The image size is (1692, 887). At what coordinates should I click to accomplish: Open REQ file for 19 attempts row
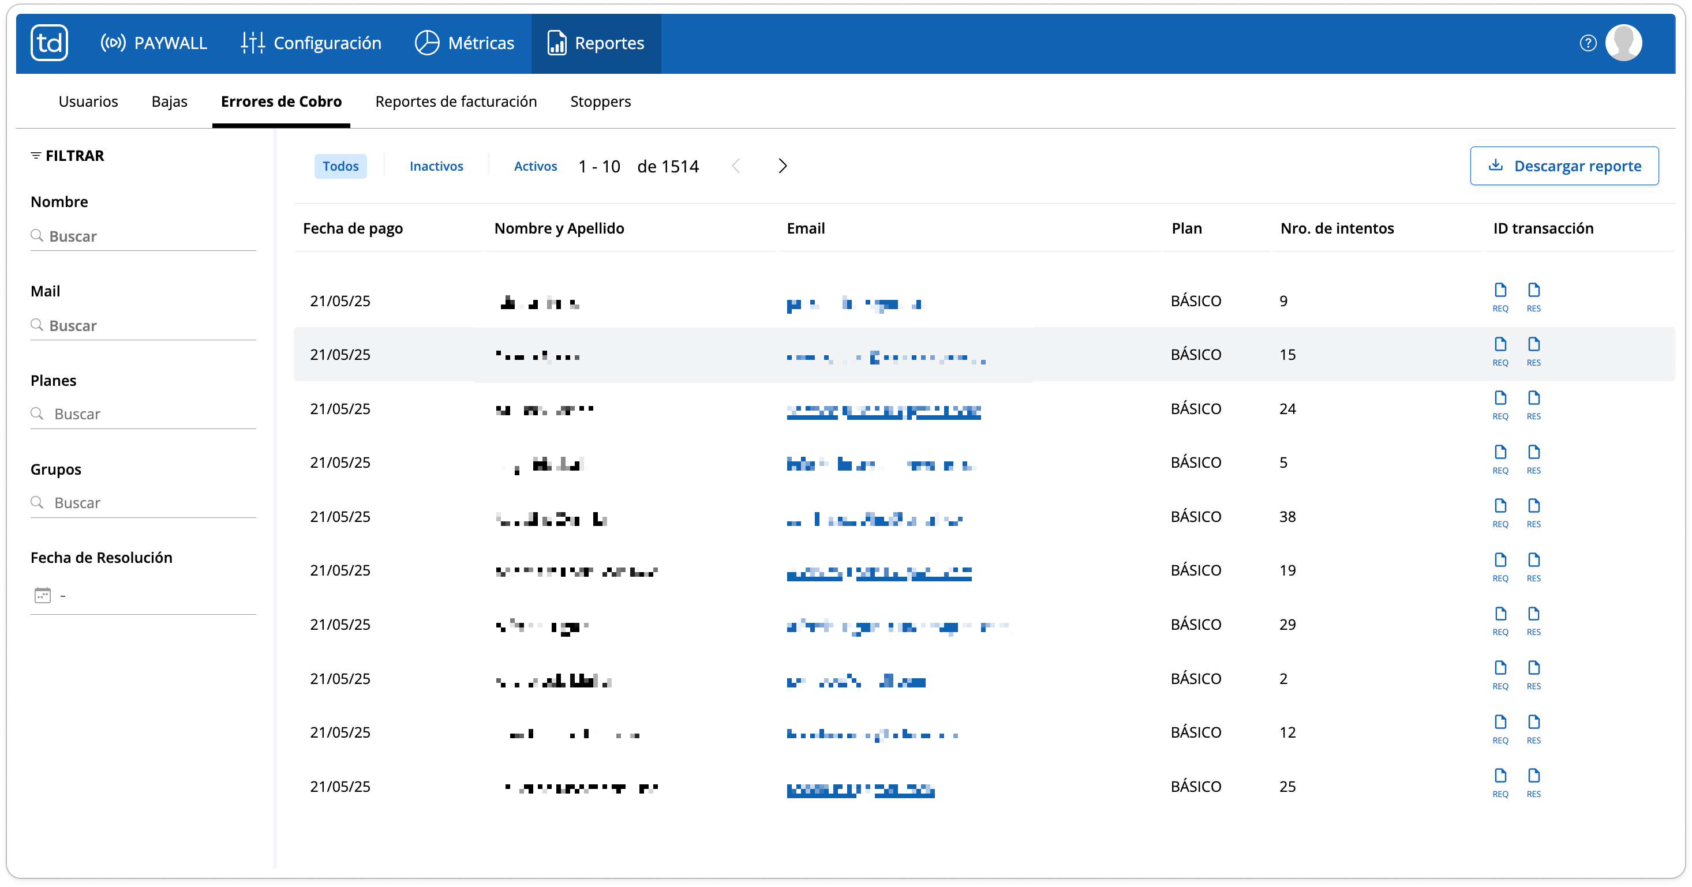click(x=1500, y=567)
